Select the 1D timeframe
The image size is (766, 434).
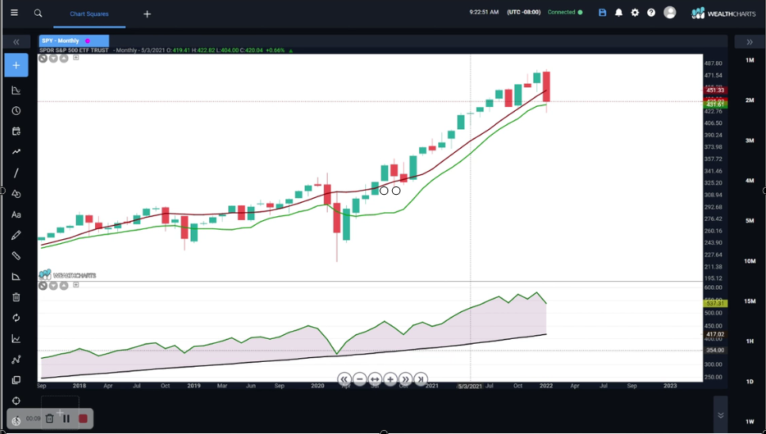tap(749, 382)
